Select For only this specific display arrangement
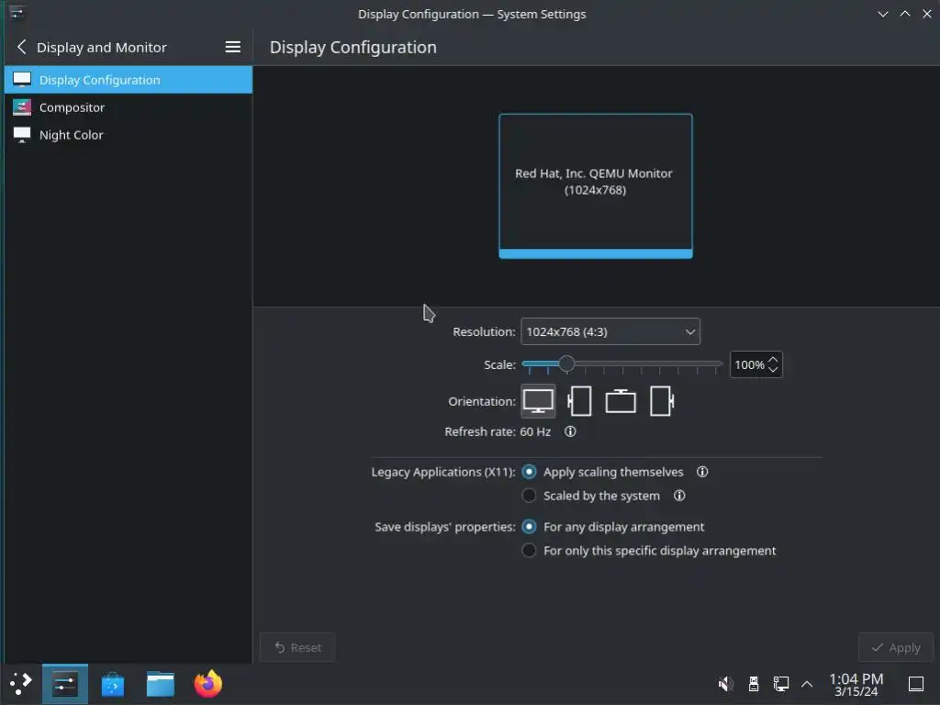Image resolution: width=940 pixels, height=705 pixels. (649, 551)
